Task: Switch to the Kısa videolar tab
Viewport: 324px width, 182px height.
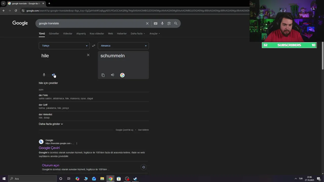Action: [x=97, y=34]
